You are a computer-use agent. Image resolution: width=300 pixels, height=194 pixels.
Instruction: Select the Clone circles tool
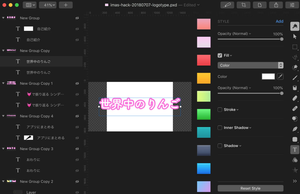tap(295, 119)
